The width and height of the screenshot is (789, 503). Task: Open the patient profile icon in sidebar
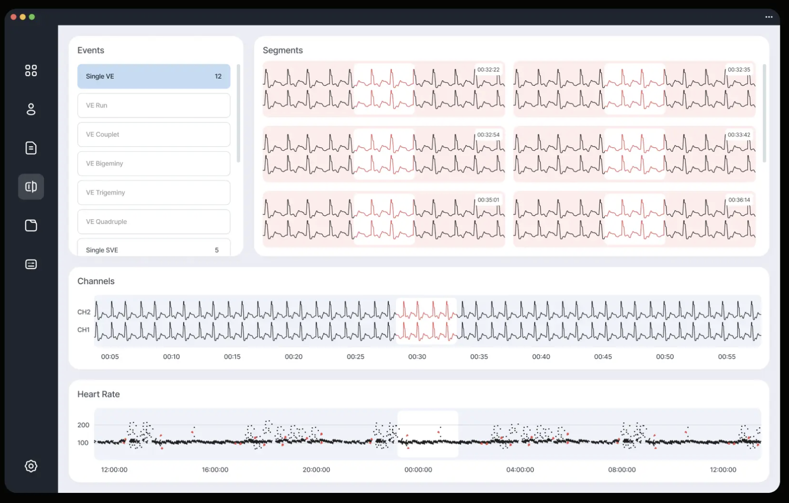(x=31, y=109)
